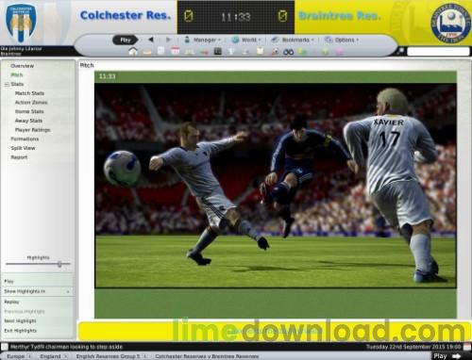Click Merthyr Tydfil chairman news headline
This screenshot has width=472, height=360.
click(66, 347)
